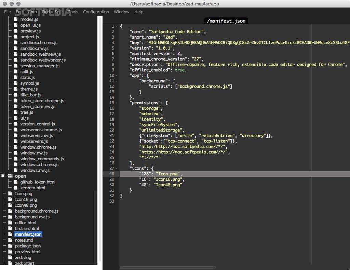The height and width of the screenshot is (270, 350).
Task: Collapse the open folder in tree
Action: coord(3,176)
